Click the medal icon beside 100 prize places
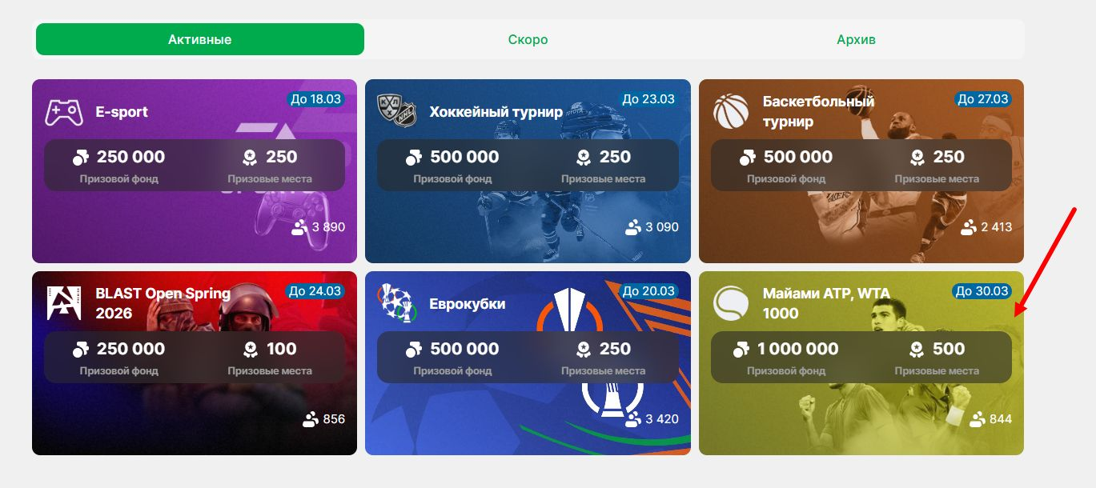Image resolution: width=1096 pixels, height=488 pixels. (250, 350)
